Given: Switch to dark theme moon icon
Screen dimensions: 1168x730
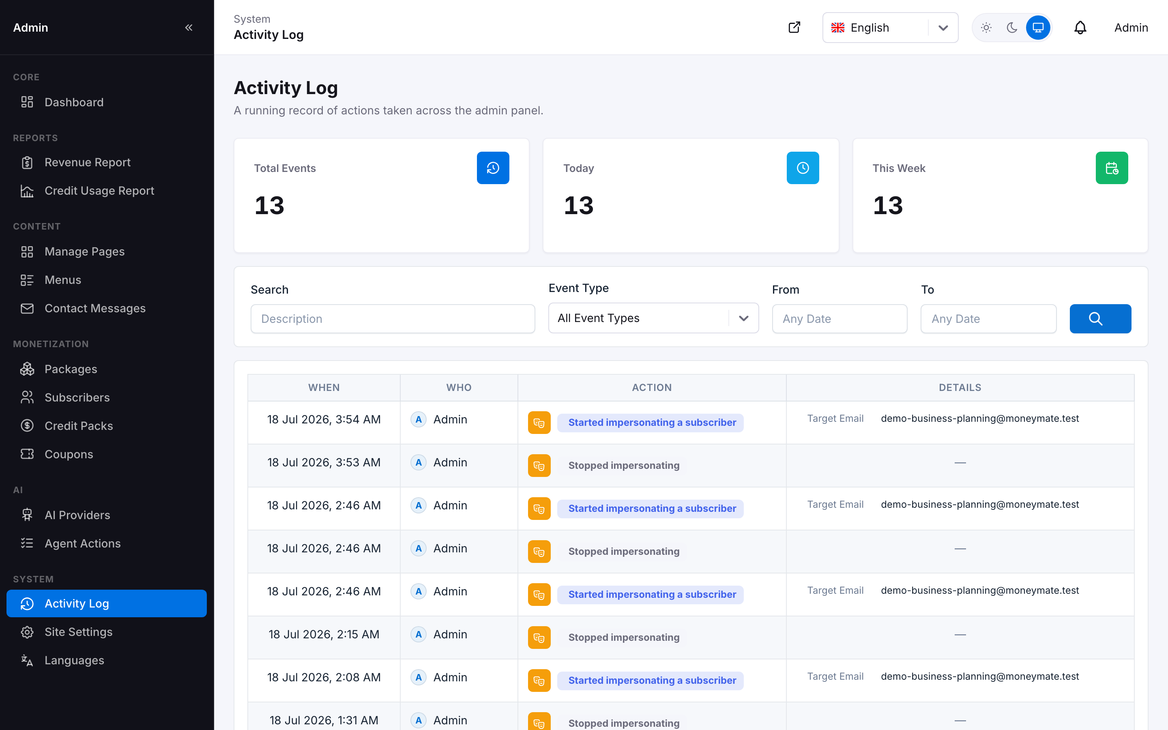Looking at the screenshot, I should point(1012,28).
